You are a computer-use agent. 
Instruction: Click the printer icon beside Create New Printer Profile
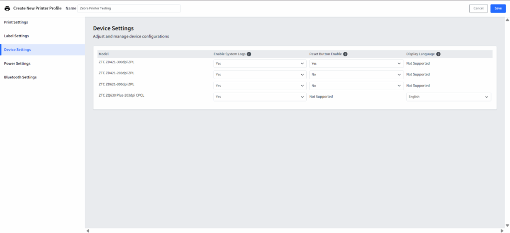7,8
